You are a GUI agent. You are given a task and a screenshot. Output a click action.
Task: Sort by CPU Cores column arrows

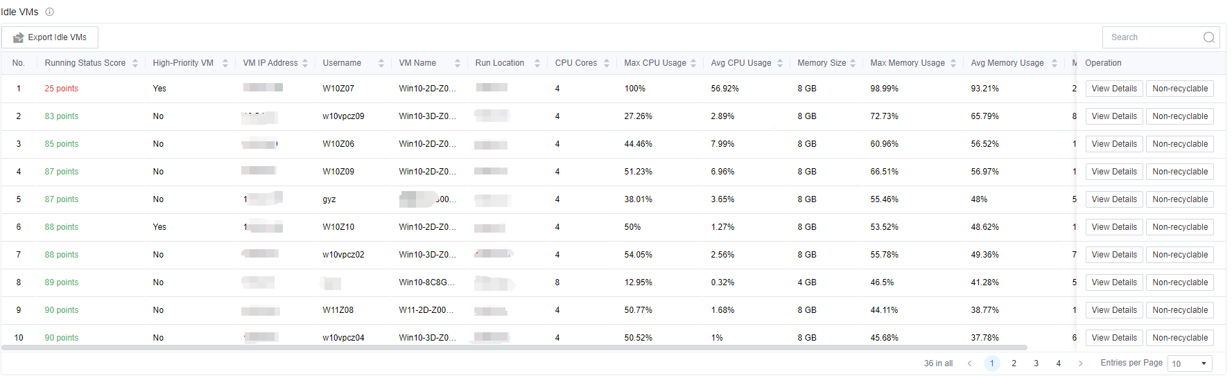pos(607,63)
